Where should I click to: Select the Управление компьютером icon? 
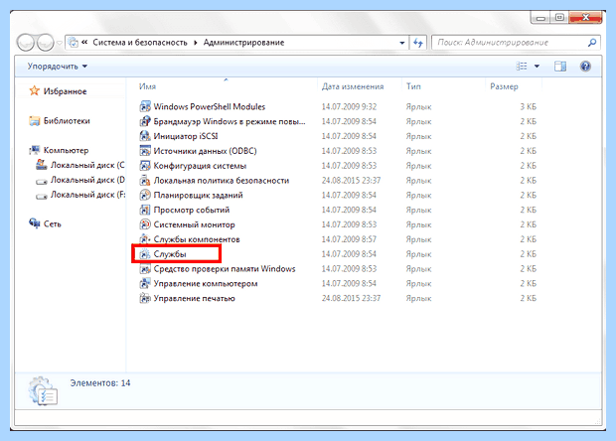pyautogui.click(x=145, y=283)
